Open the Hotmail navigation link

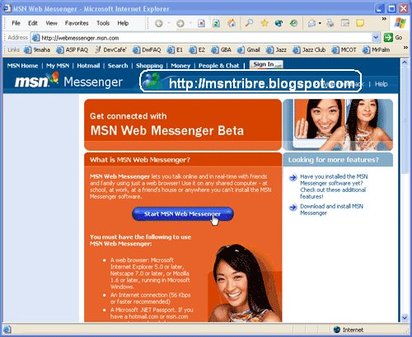(88, 66)
